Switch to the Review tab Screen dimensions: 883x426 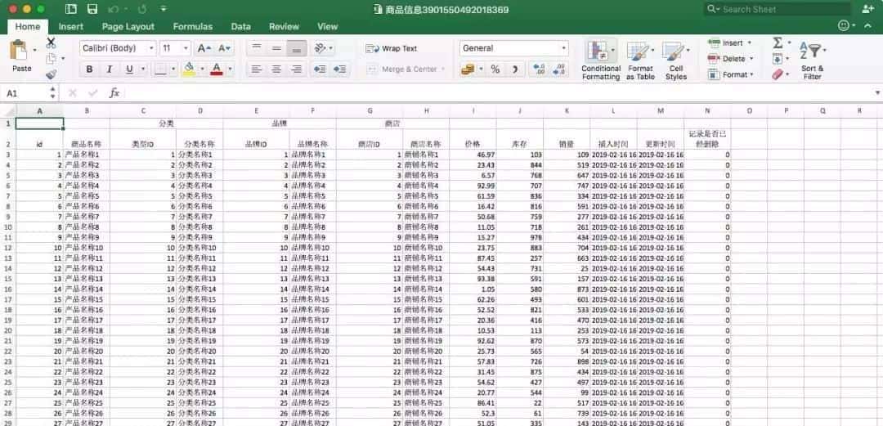[x=284, y=26]
